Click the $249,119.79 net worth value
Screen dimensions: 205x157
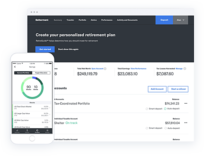point(87,74)
